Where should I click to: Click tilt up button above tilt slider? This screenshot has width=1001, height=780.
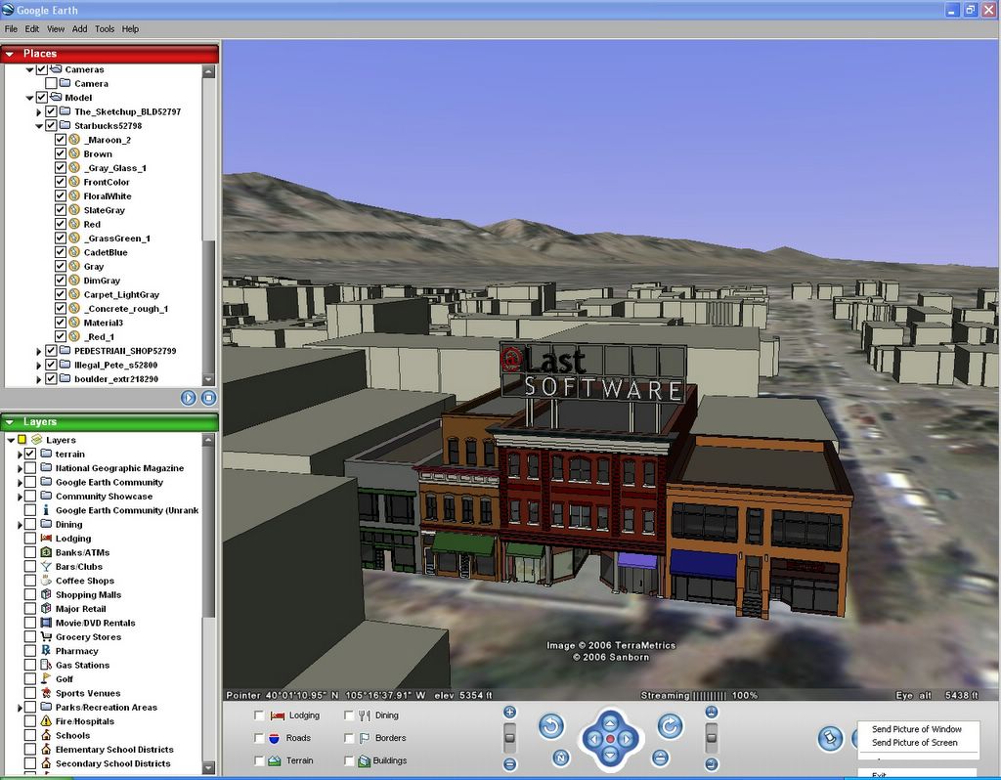[x=712, y=713]
